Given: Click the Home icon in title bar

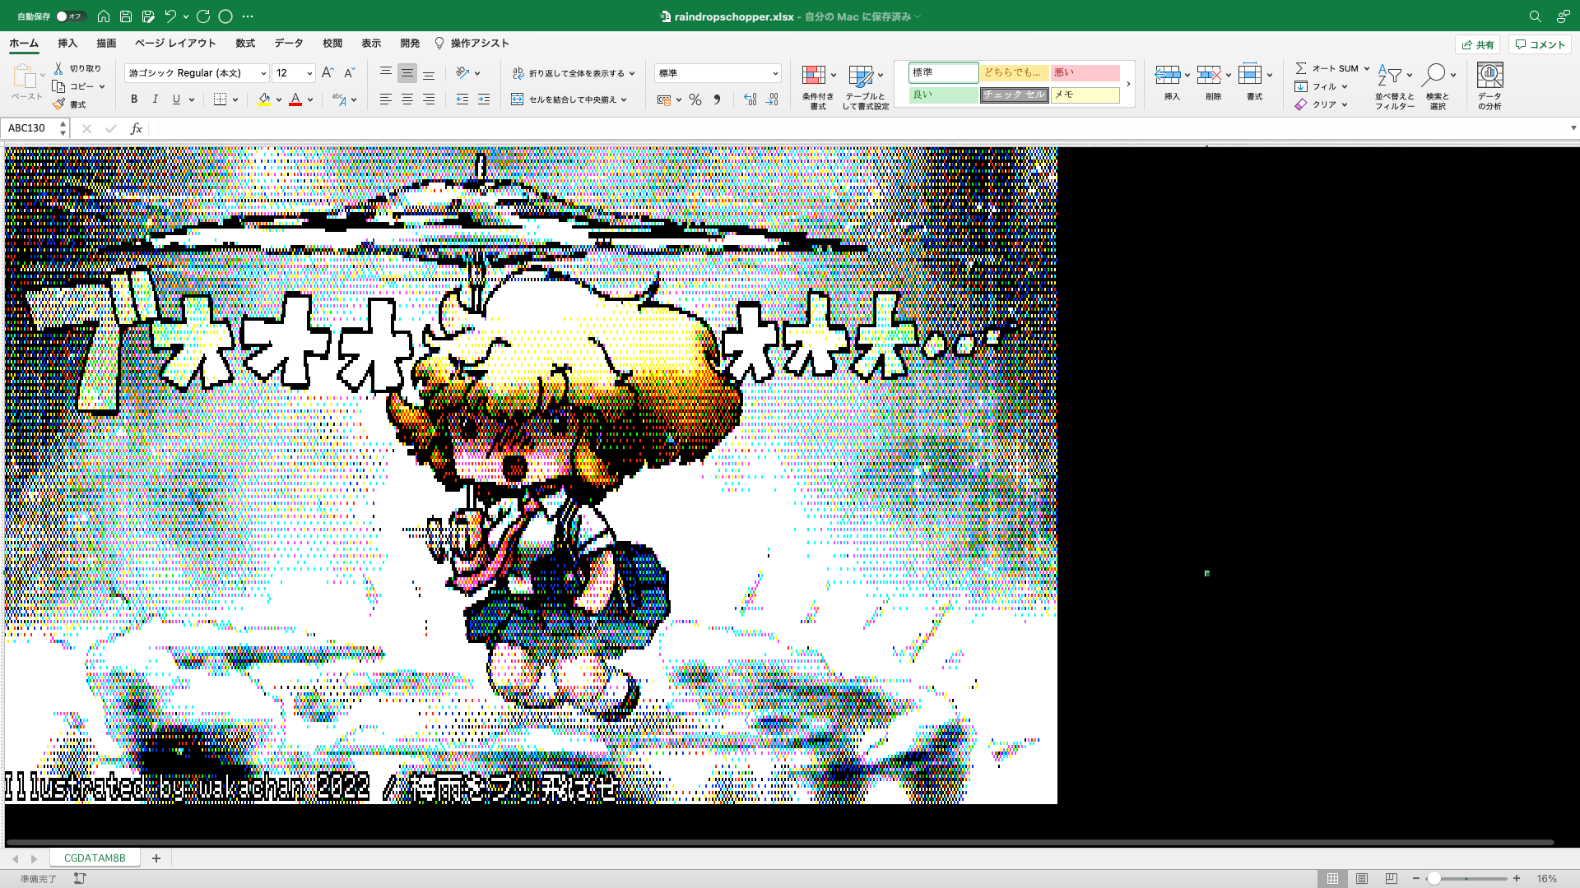Looking at the screenshot, I should coord(104,16).
